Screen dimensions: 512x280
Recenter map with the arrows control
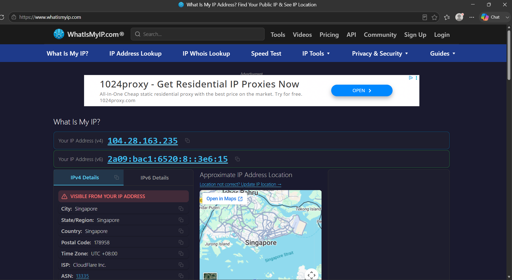coord(312,275)
